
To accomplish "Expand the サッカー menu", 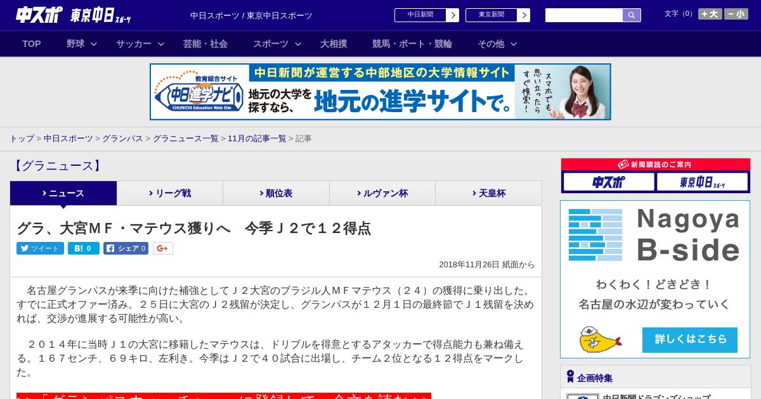I will point(140,44).
